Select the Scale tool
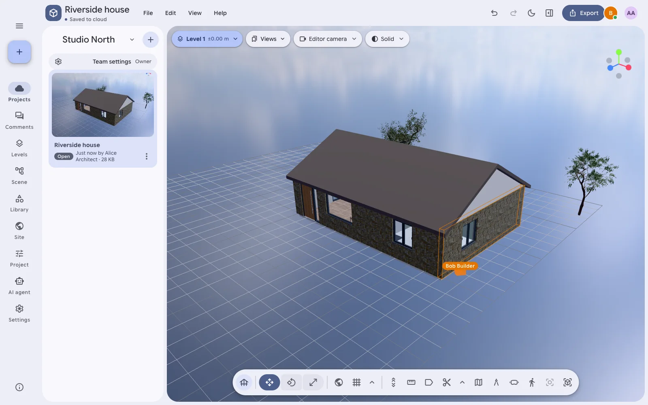This screenshot has height=405, width=648. pyautogui.click(x=313, y=382)
